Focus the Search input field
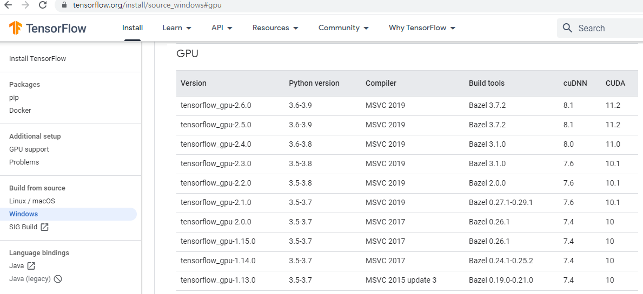 [600, 28]
